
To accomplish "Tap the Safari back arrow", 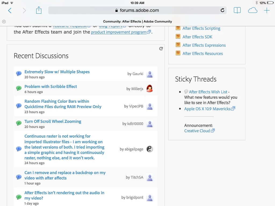I will [10, 10].
